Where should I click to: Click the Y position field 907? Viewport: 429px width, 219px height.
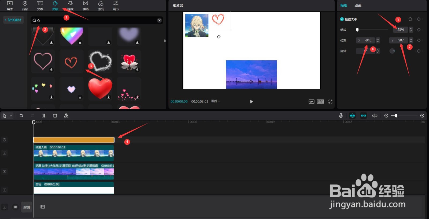point(399,40)
